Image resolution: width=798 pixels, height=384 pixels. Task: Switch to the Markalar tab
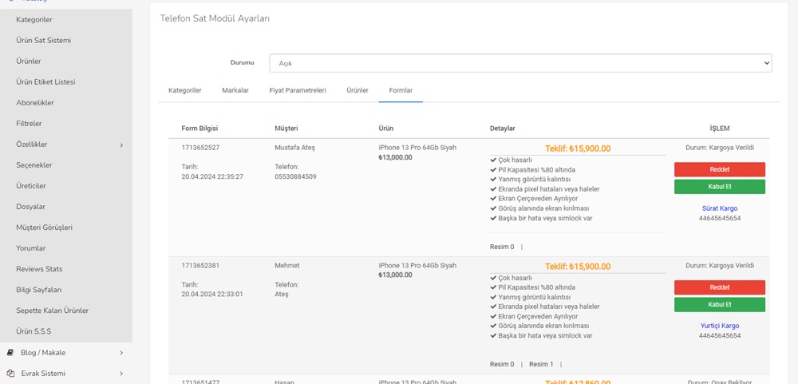[235, 90]
